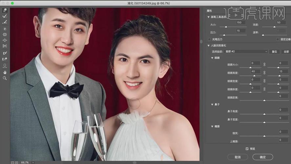Viewport: 291px width, 164px height.
Task: Enable the 固定边缘 pin edges checkbox
Action: pos(278,39)
